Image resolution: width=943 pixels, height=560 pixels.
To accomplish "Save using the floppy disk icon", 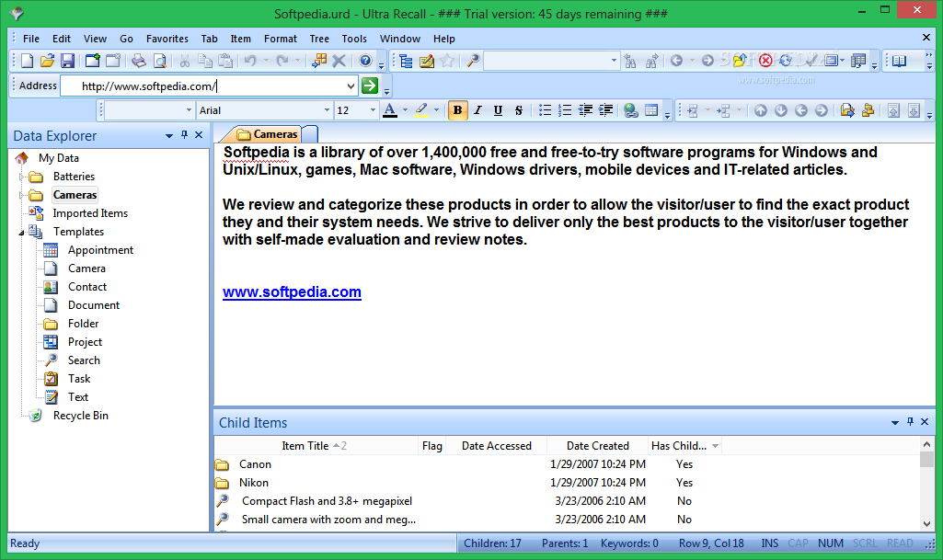I will [68, 61].
